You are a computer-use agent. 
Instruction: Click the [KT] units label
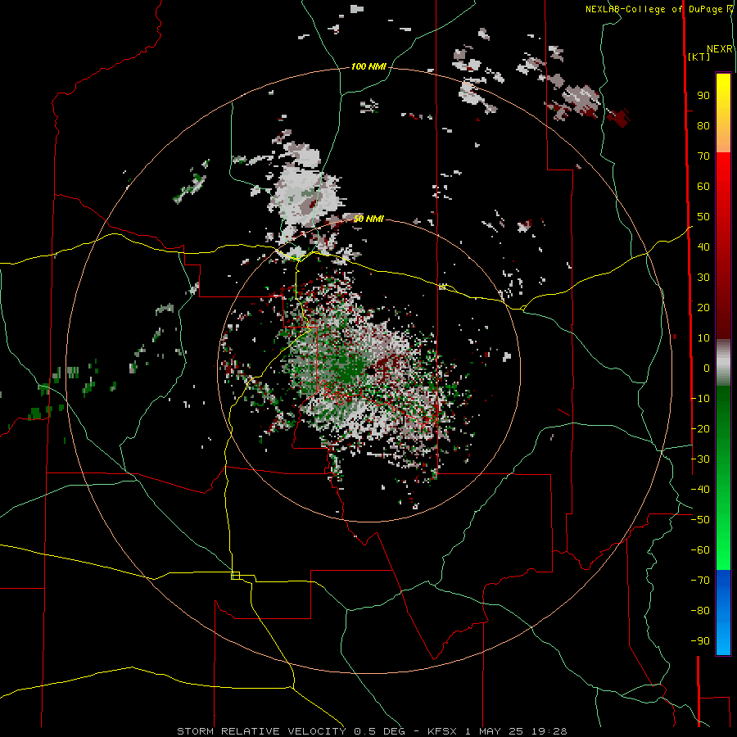click(x=699, y=57)
